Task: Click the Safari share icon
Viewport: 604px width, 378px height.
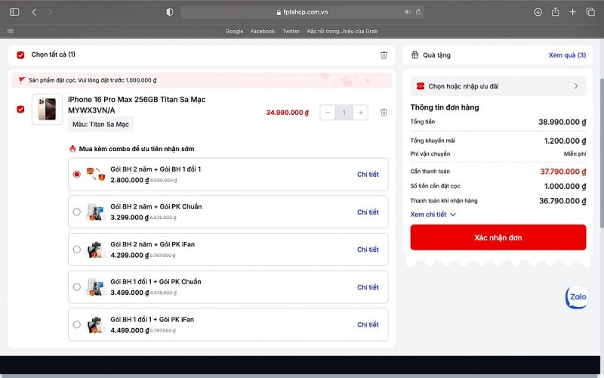Action: 556,12
